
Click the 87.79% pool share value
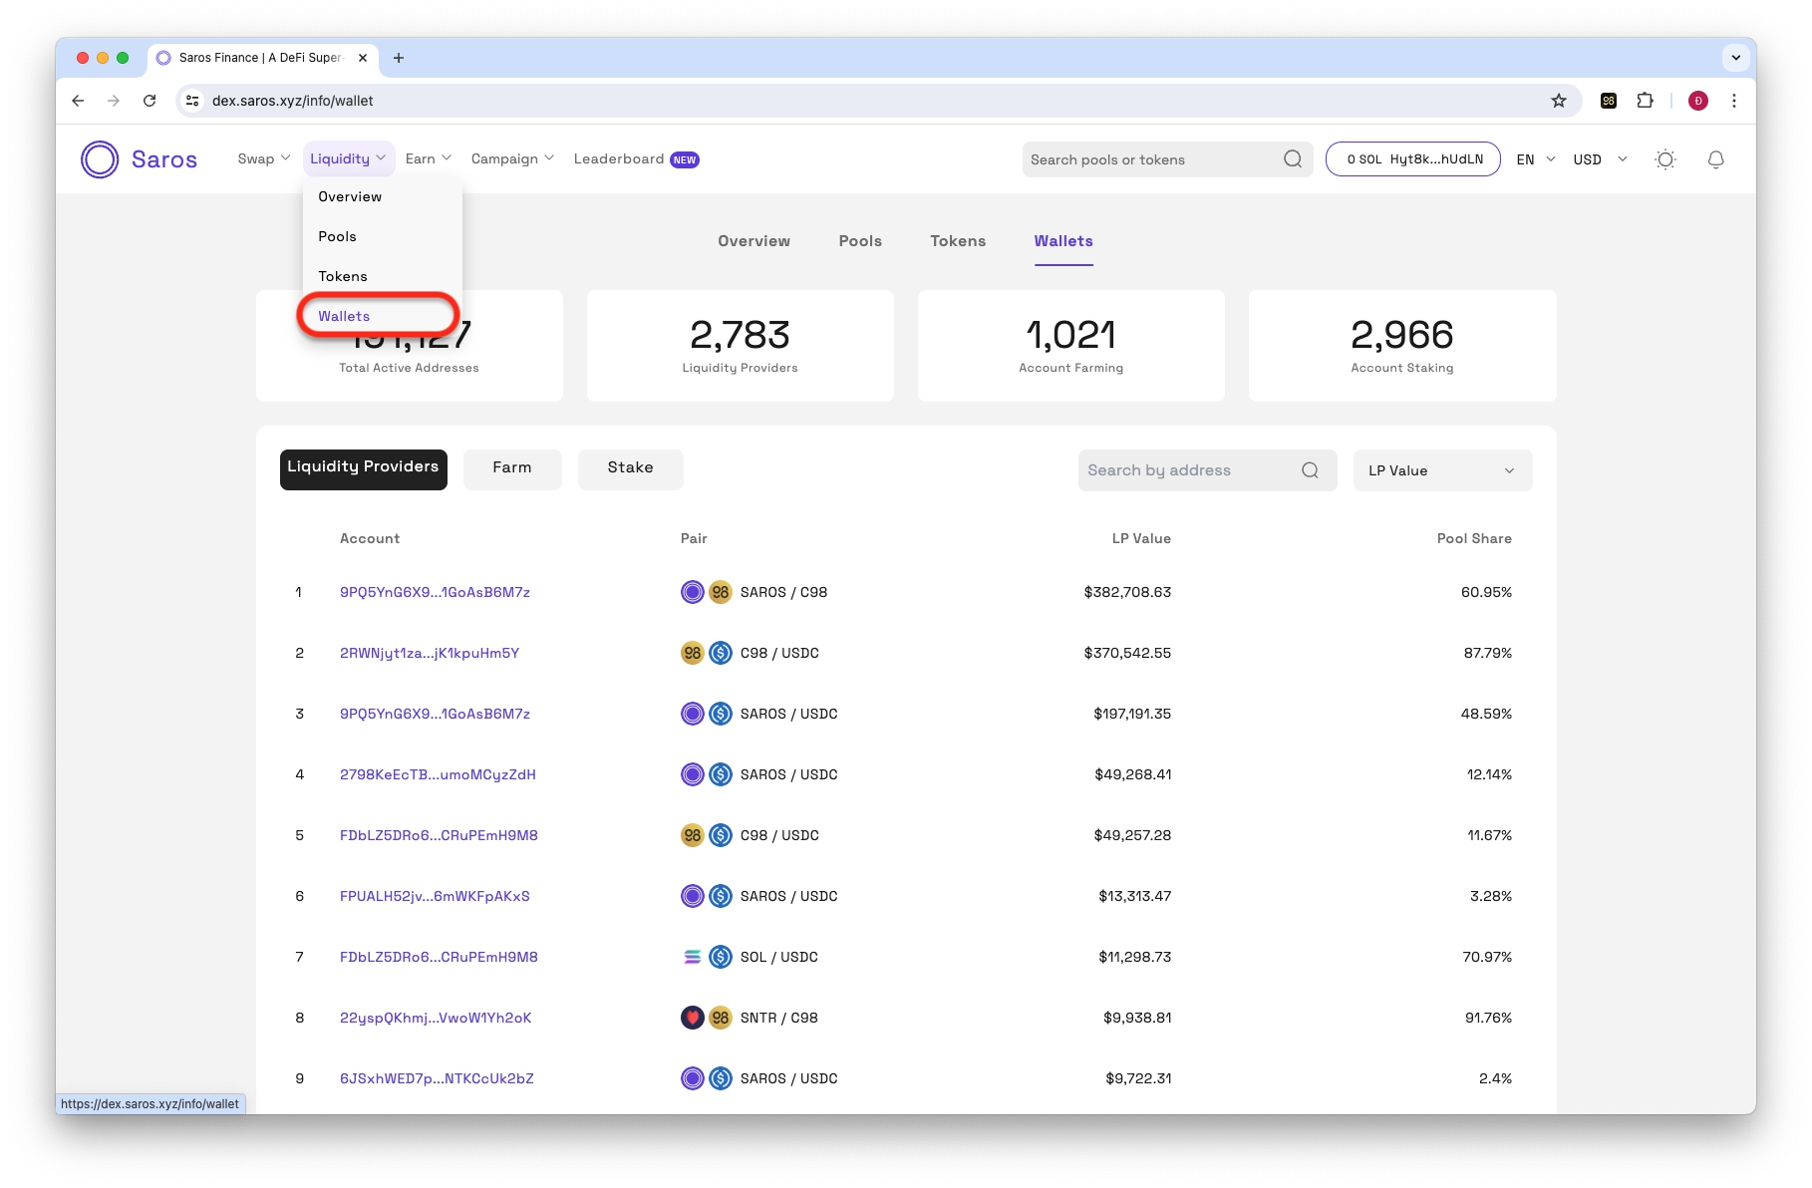pyautogui.click(x=1487, y=653)
